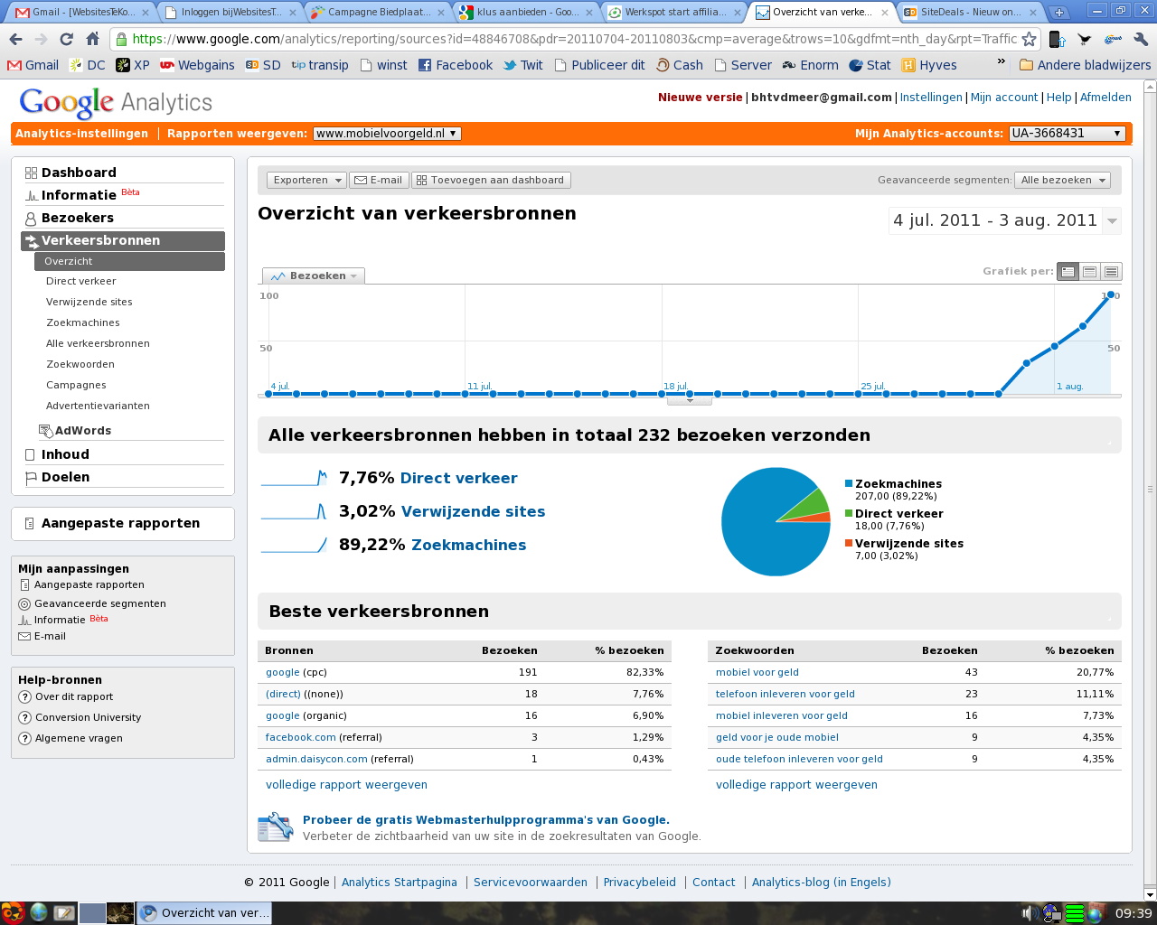Open the Dashboard section icon

pos(31,173)
